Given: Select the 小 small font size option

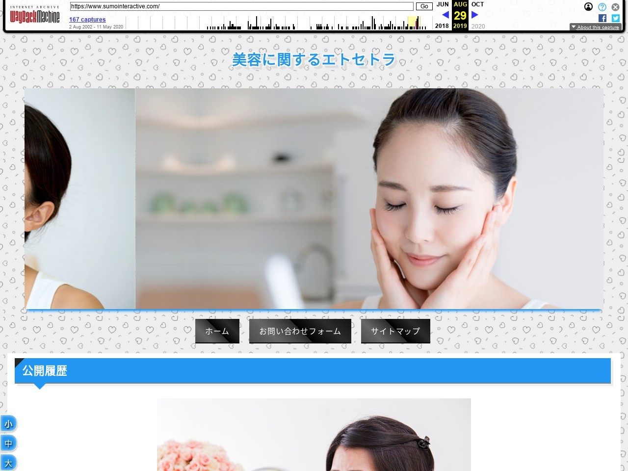Looking at the screenshot, I should (8, 423).
